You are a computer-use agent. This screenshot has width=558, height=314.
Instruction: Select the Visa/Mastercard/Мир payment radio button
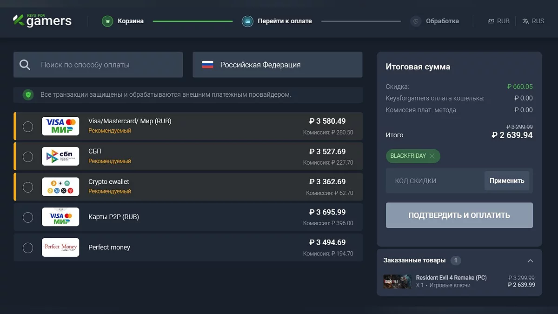click(28, 127)
